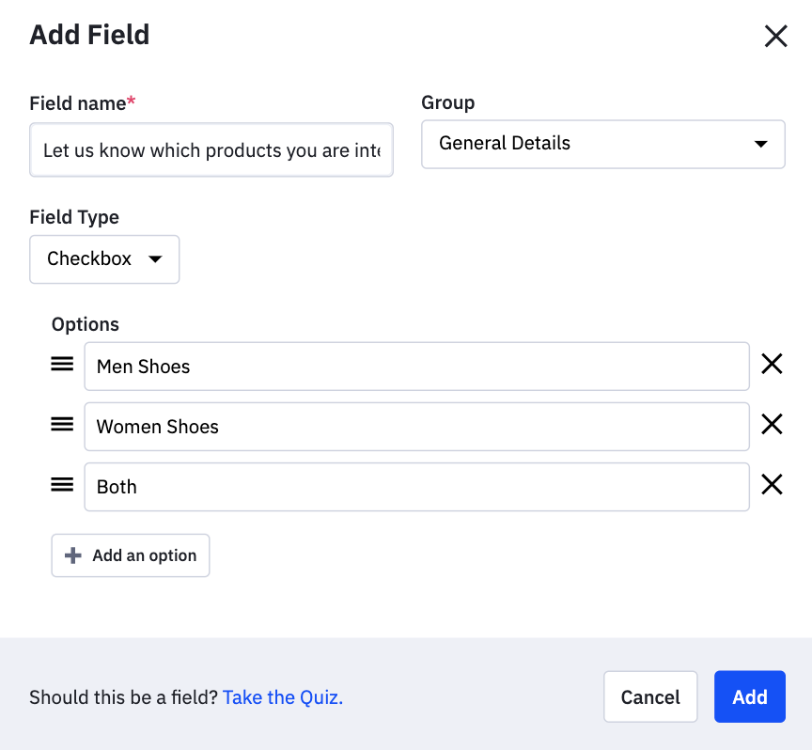Screen dimensions: 812x750
Task: Click inside the Field name text box
Action: tap(211, 149)
